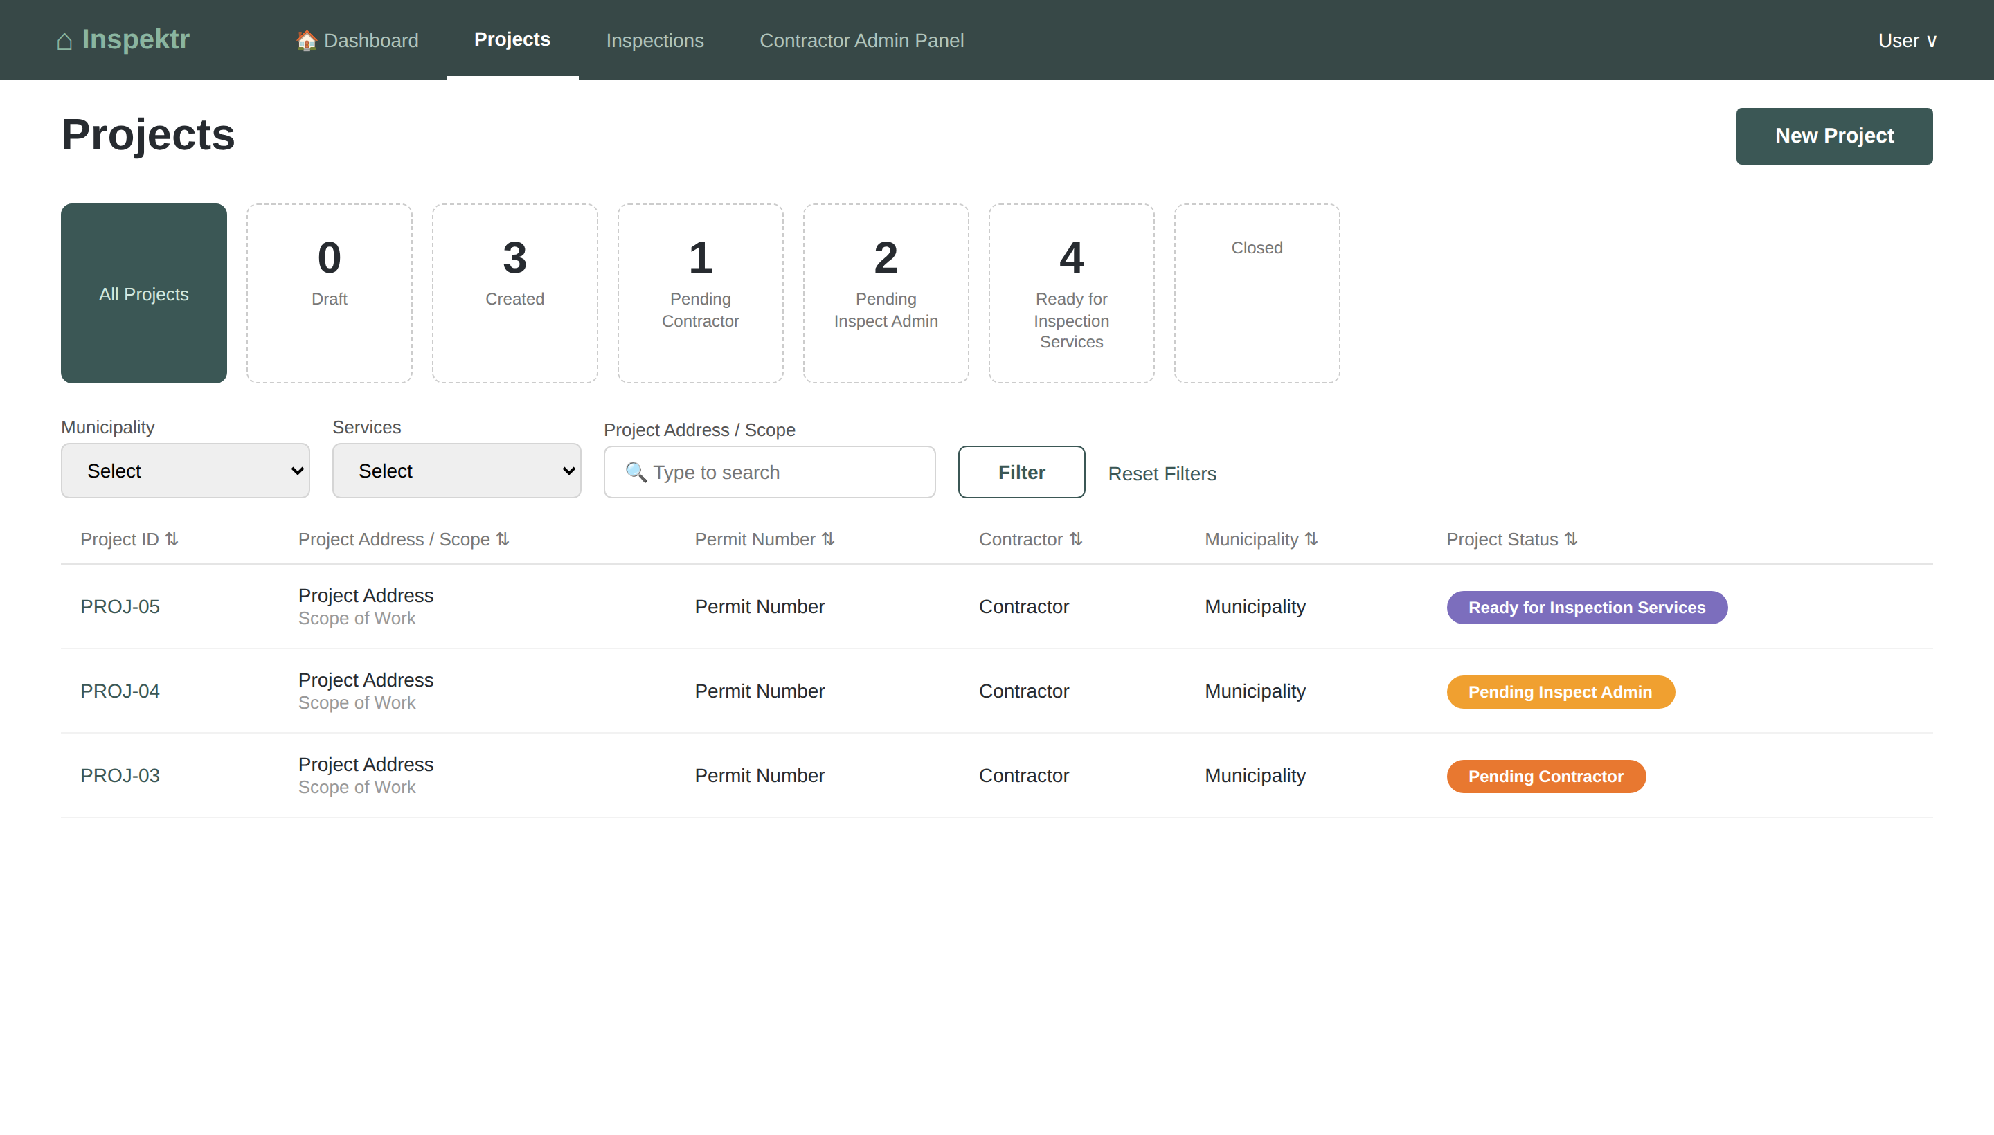Open the Municipality select dropdown
Screen dimensions: 1994x1135
(x=186, y=471)
